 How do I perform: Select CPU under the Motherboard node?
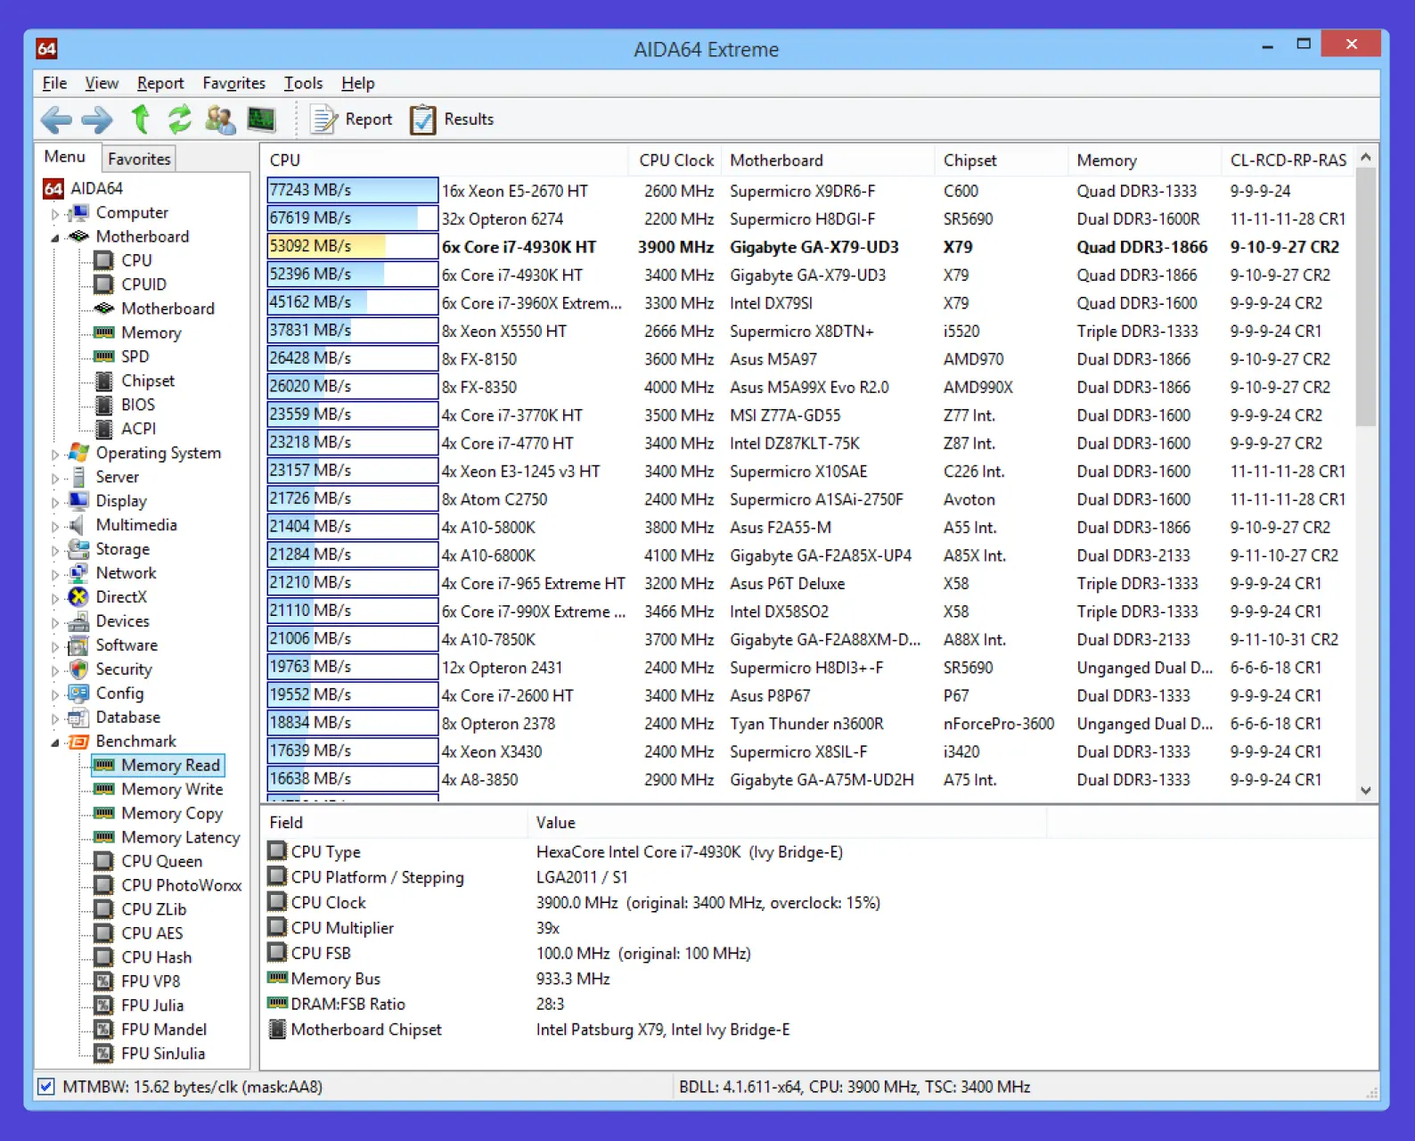coord(136,260)
